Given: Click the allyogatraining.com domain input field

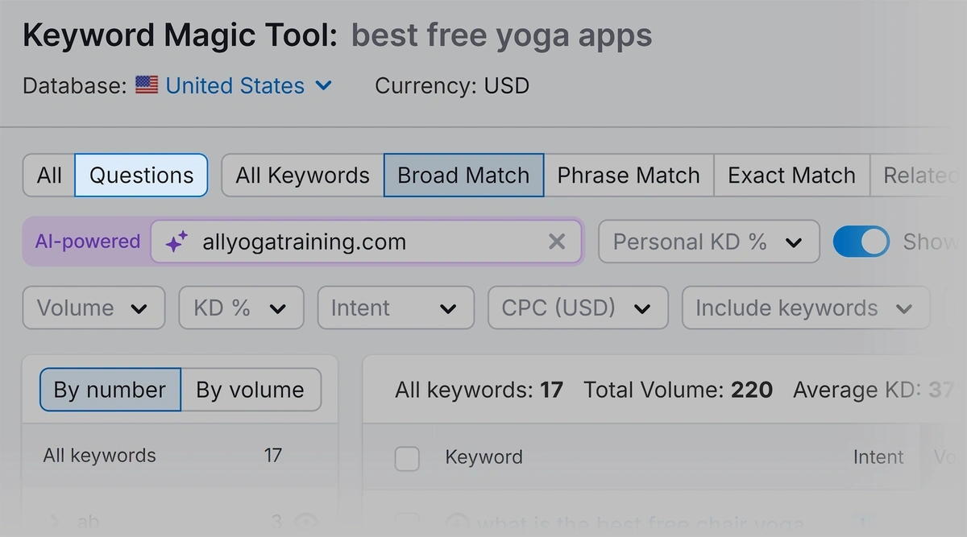Looking at the screenshot, I should coord(366,242).
